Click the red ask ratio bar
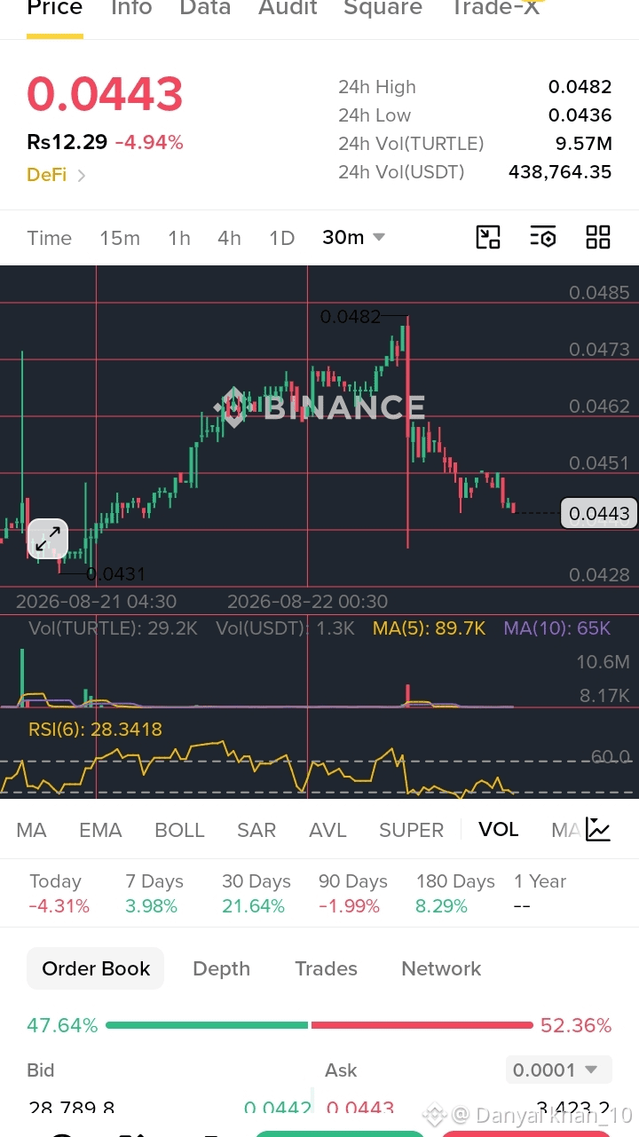The height and width of the screenshot is (1137, 639). [x=422, y=1025]
